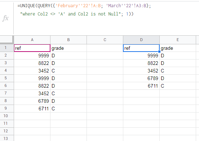
Task: Click the fill handle on cell D1
Action: 159,52
